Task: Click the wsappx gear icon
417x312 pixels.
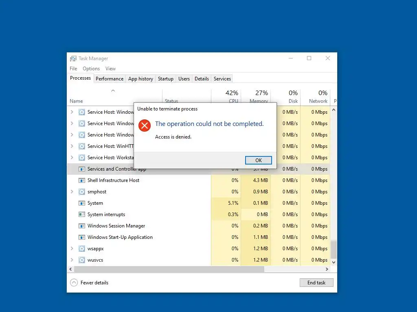Action: 82,249
